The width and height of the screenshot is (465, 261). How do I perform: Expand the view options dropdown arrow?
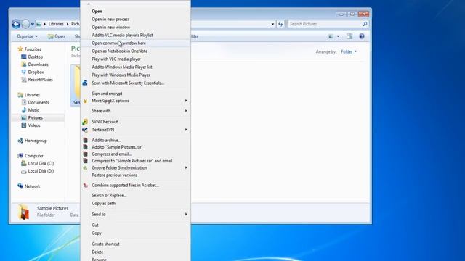click(x=338, y=36)
